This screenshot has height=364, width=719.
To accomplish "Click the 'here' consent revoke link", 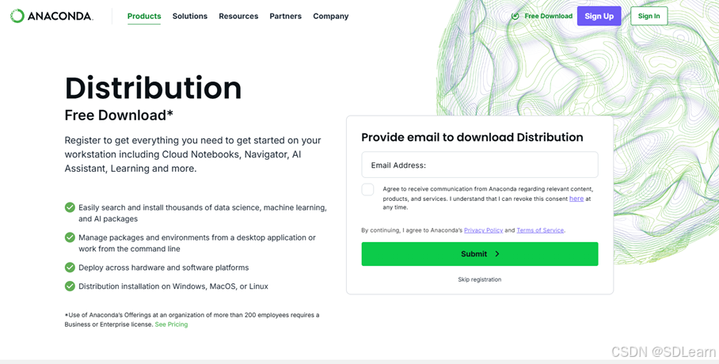I will point(576,199).
